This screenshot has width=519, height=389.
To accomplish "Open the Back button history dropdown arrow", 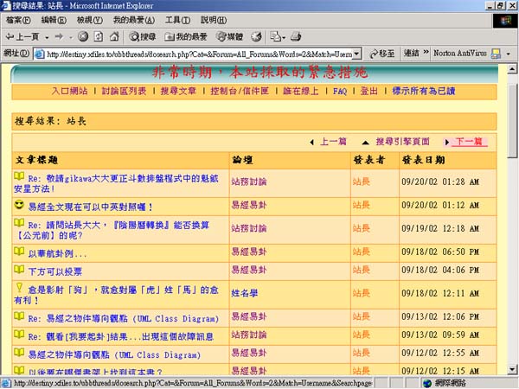I will click(46, 36).
